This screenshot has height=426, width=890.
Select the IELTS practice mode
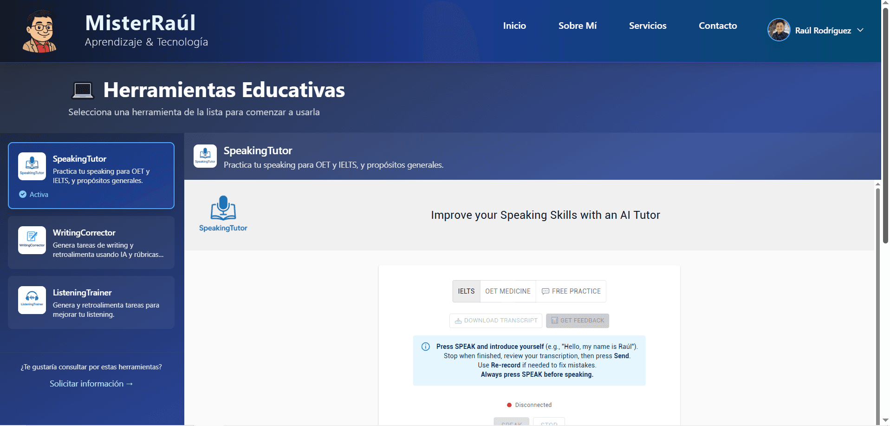tap(466, 291)
